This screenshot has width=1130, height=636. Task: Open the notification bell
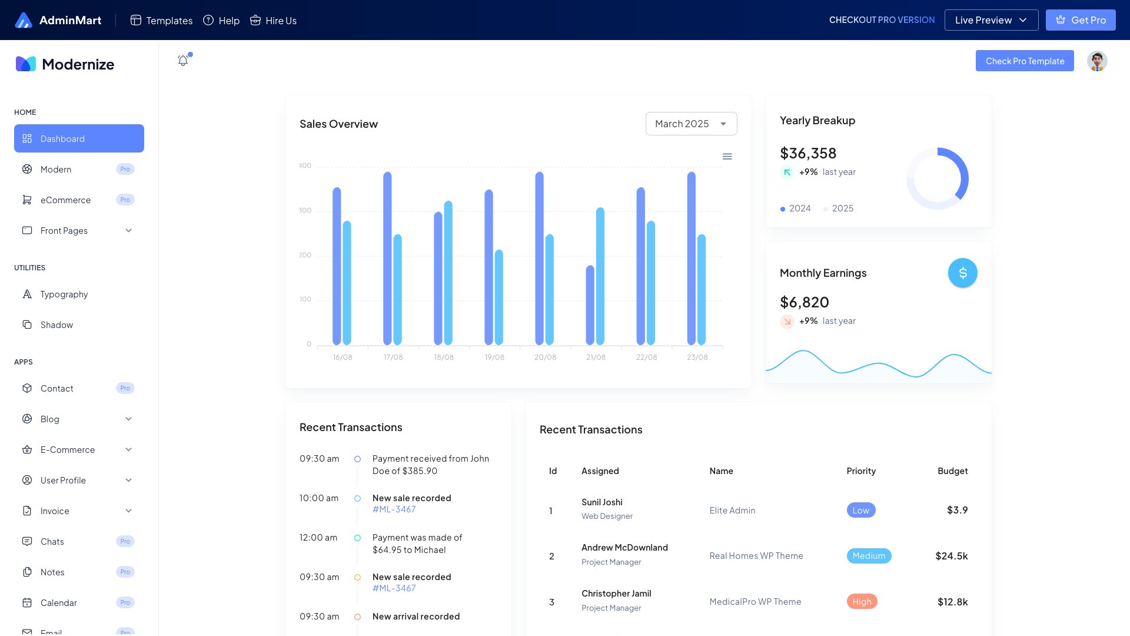pyautogui.click(x=182, y=60)
